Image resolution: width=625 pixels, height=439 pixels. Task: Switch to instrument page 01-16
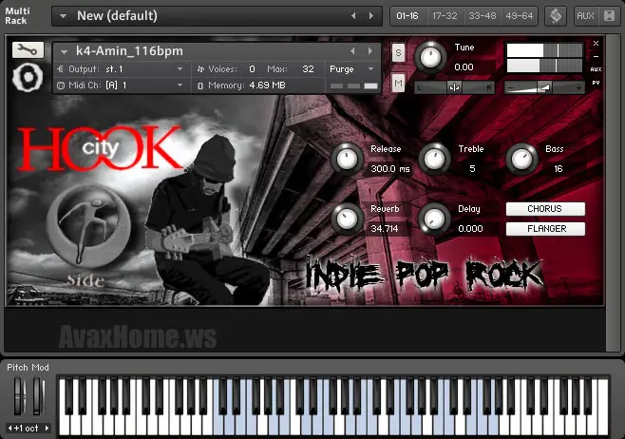407,16
